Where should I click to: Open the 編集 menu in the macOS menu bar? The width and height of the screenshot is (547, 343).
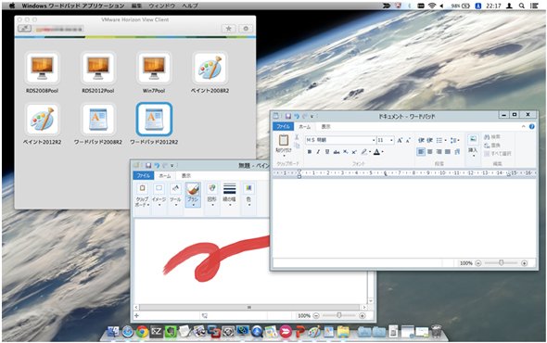point(137,6)
